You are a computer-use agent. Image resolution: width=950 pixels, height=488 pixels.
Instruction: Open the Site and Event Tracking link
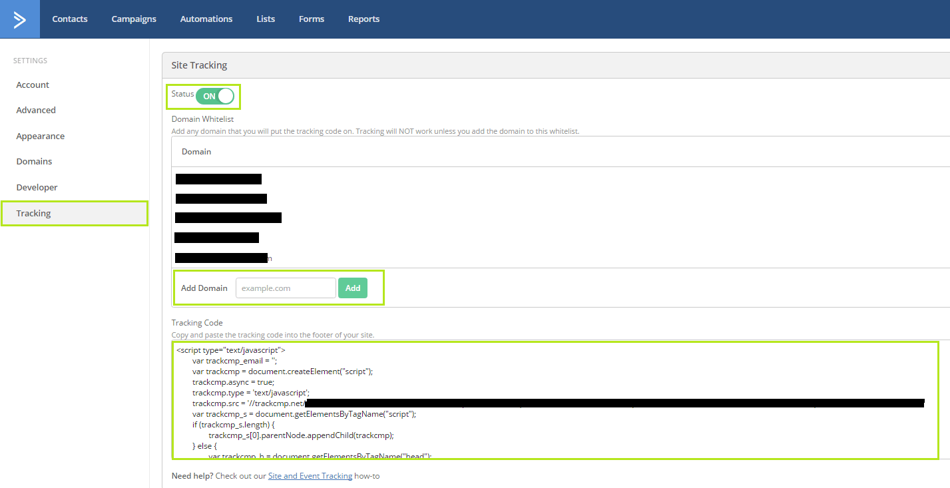coord(310,476)
